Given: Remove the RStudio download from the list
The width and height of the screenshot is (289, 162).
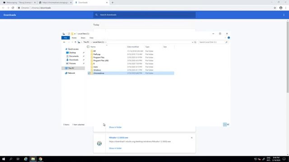Looking at the screenshot, I should 191,138.
